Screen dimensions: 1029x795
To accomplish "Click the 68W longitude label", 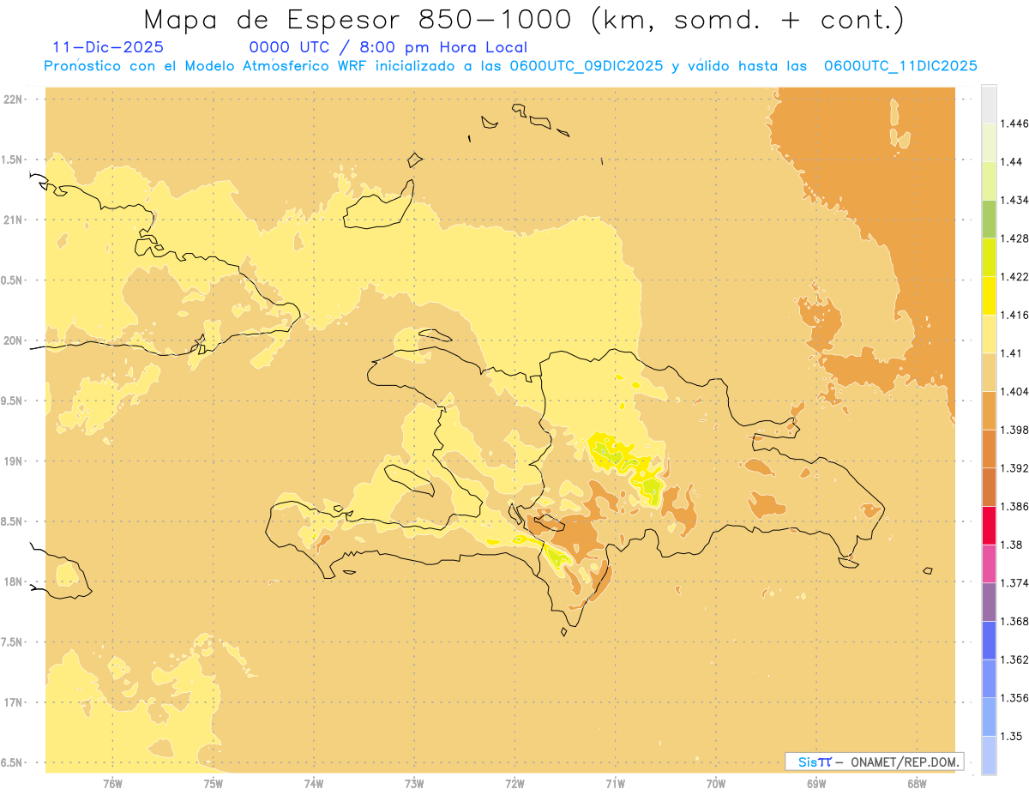I will pyautogui.click(x=917, y=784).
